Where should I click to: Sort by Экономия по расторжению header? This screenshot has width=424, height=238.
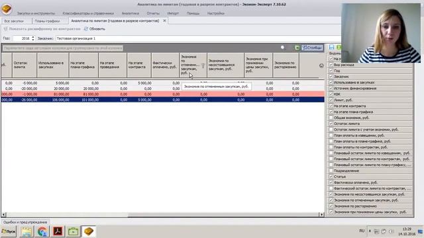click(286, 65)
